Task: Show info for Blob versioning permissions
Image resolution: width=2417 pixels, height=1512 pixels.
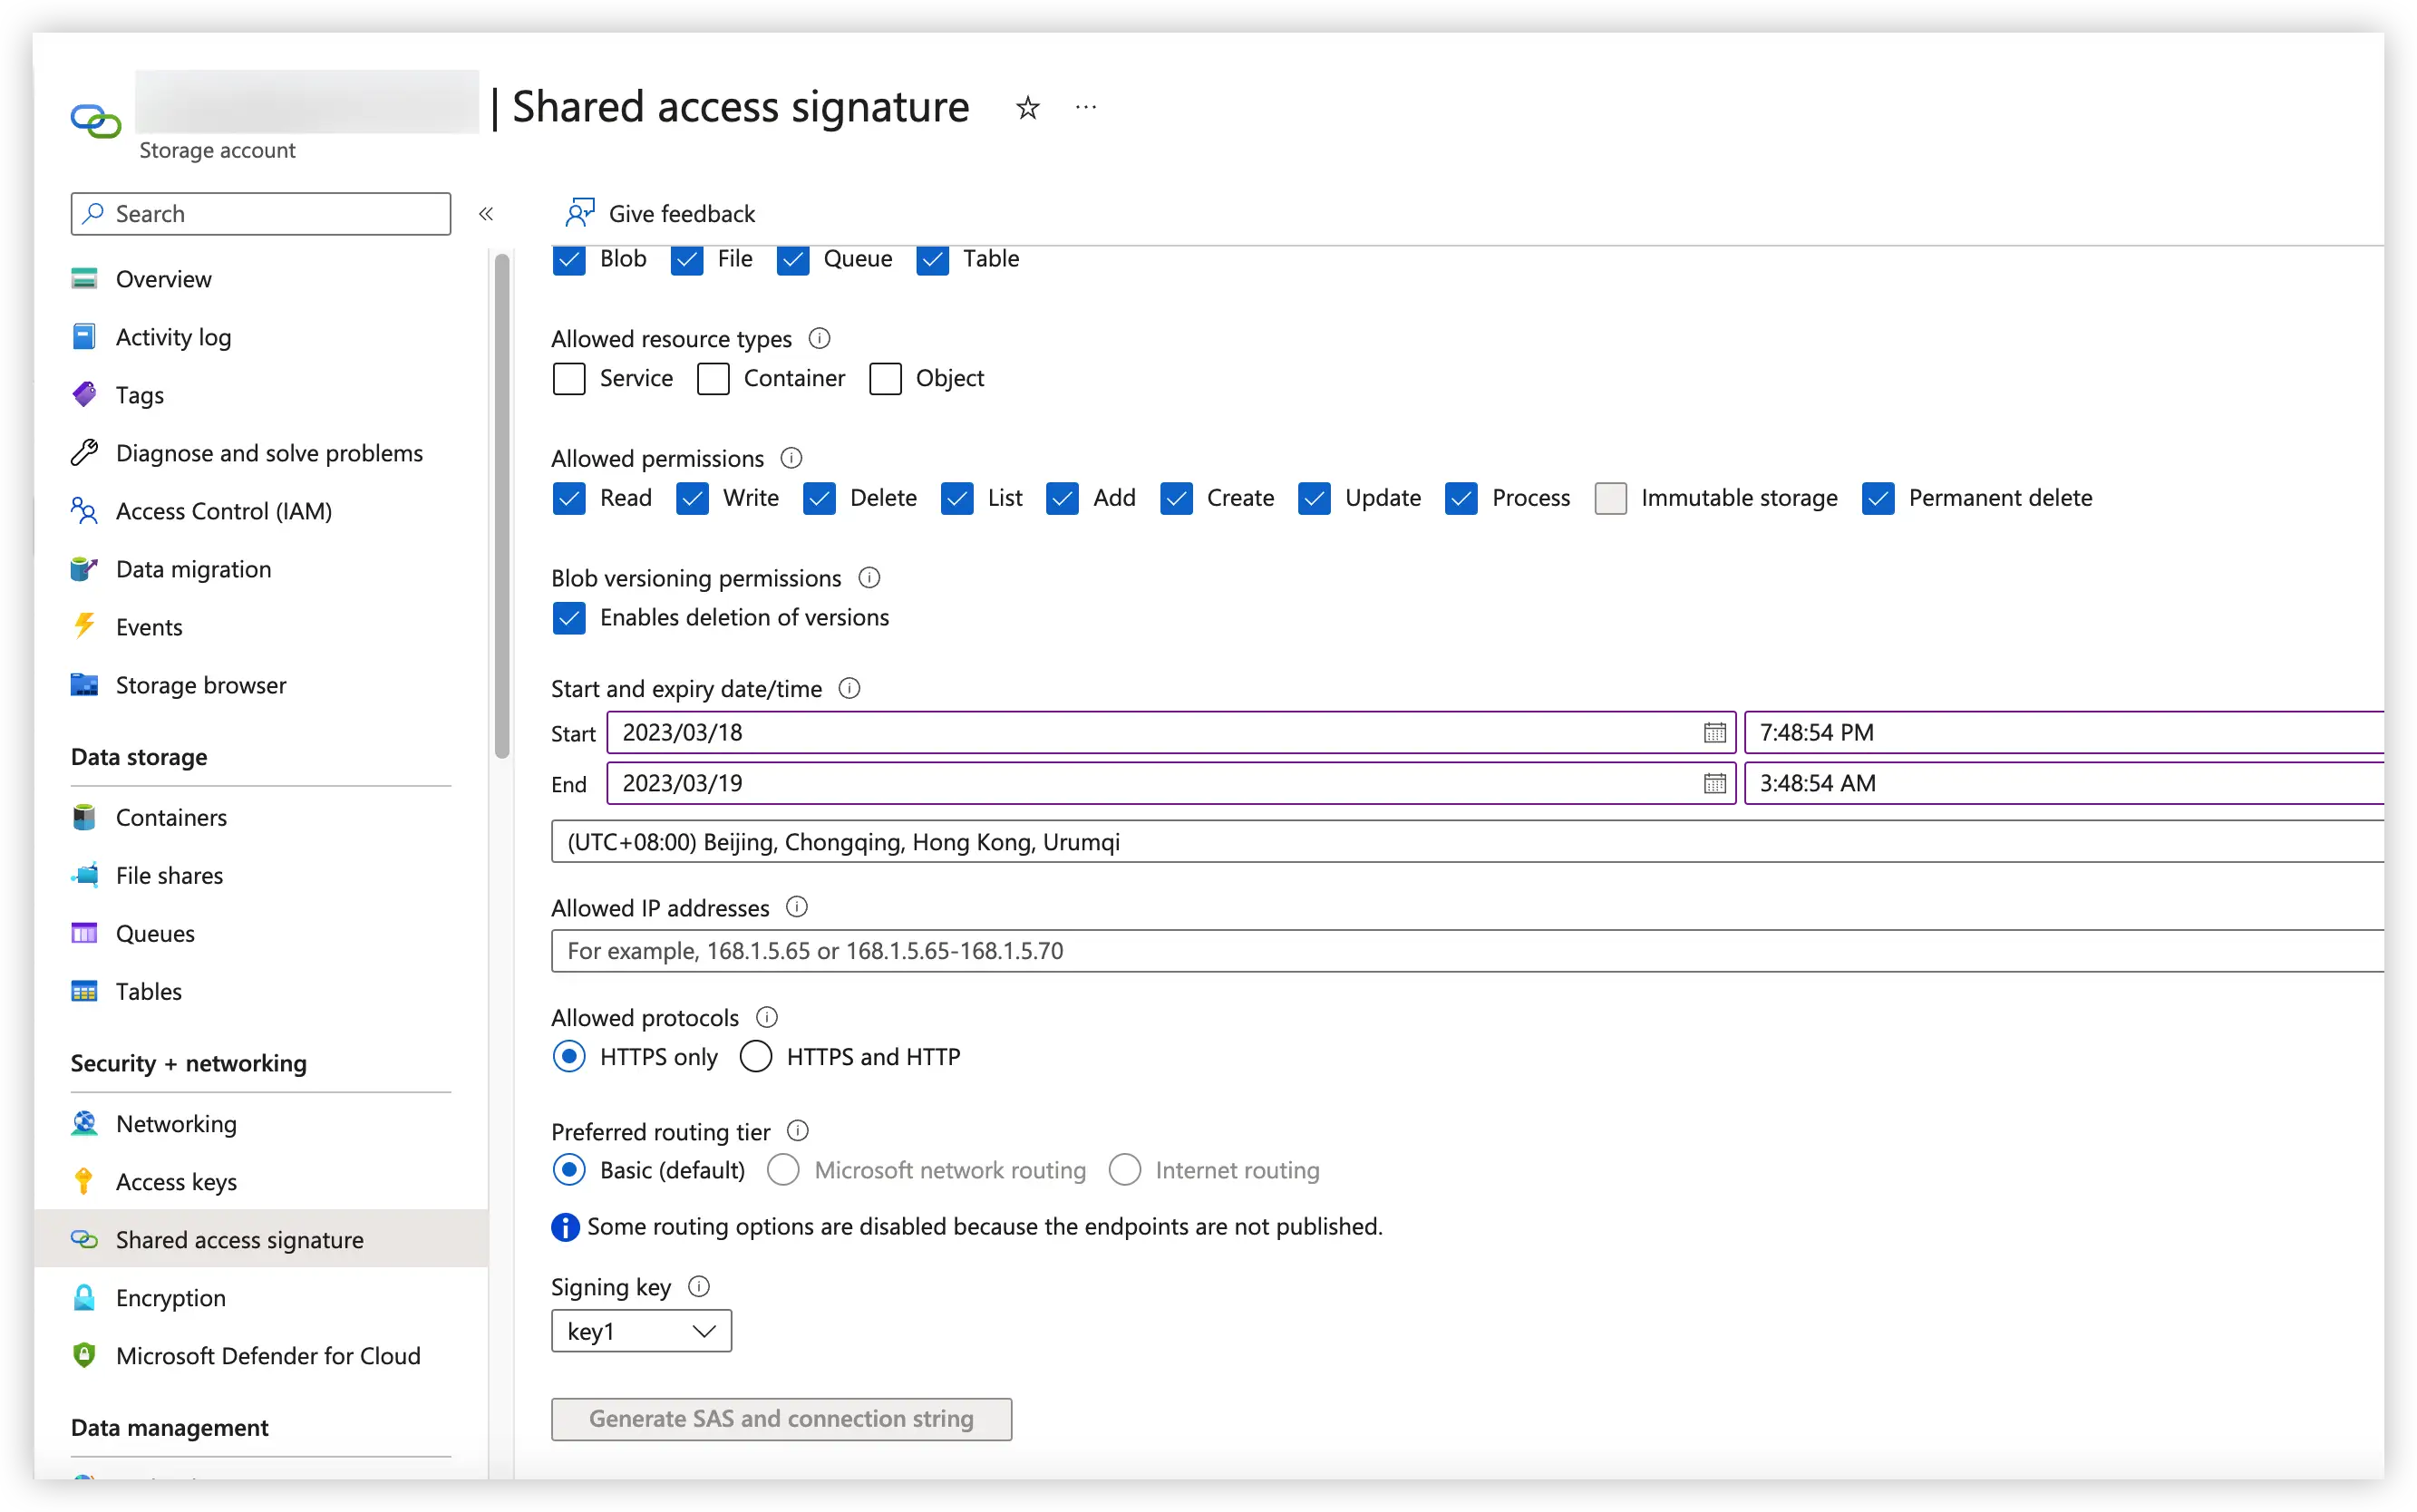Action: point(869,578)
